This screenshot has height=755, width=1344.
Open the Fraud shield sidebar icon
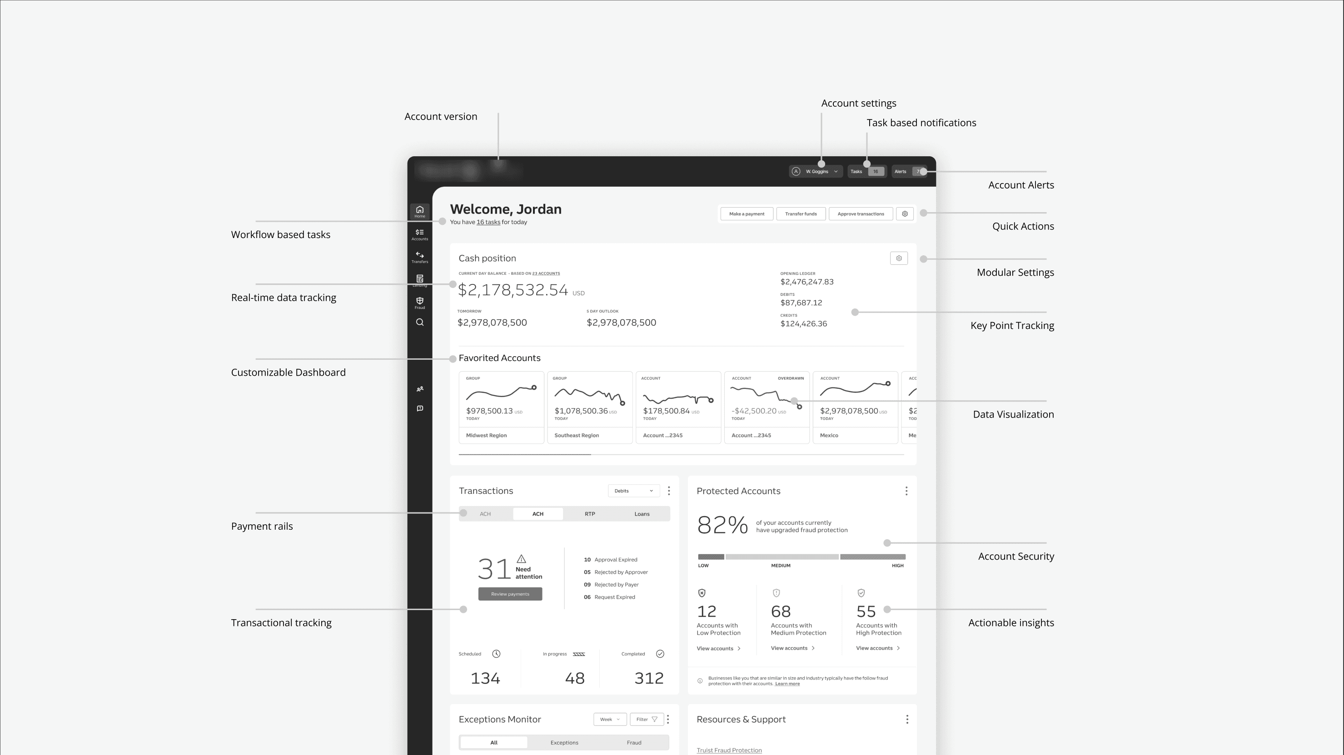(419, 303)
